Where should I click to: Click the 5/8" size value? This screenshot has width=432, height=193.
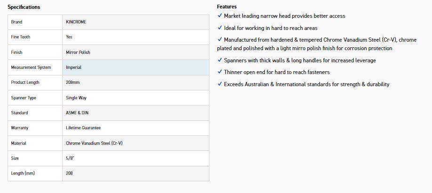(69, 158)
